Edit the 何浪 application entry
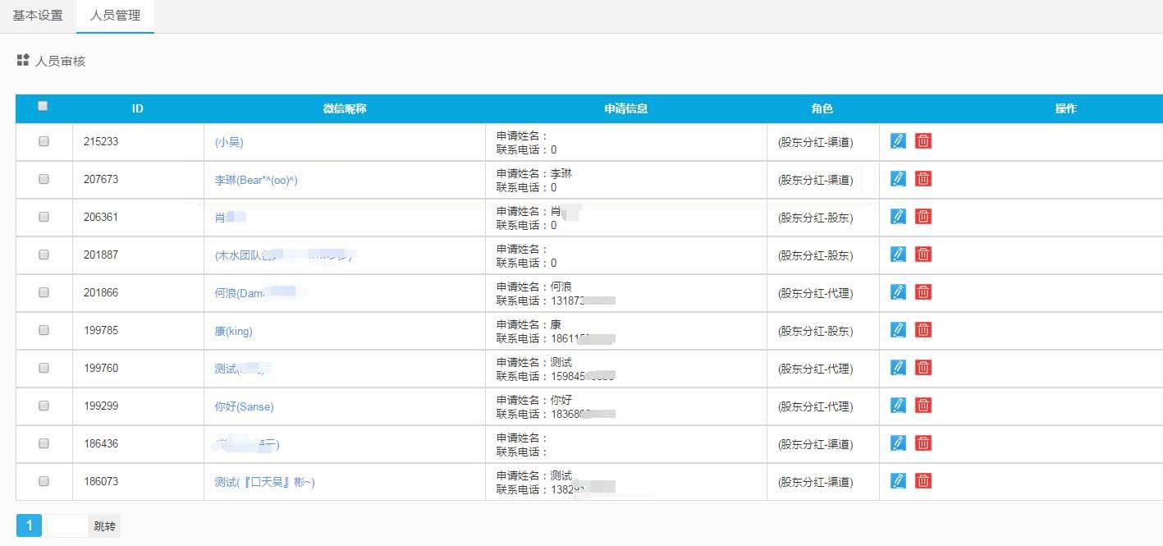The width and height of the screenshot is (1163, 546). 898,291
